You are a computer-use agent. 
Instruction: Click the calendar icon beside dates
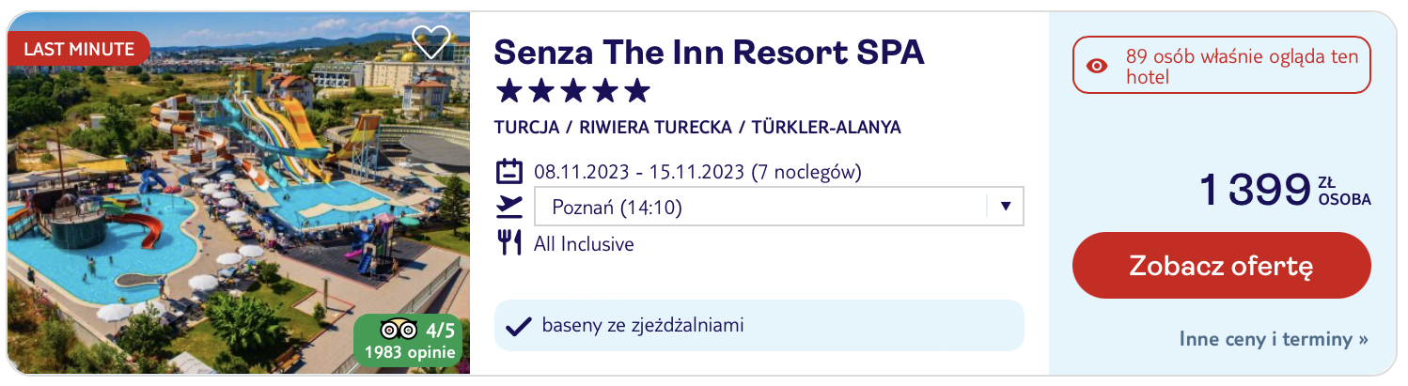pos(508,172)
